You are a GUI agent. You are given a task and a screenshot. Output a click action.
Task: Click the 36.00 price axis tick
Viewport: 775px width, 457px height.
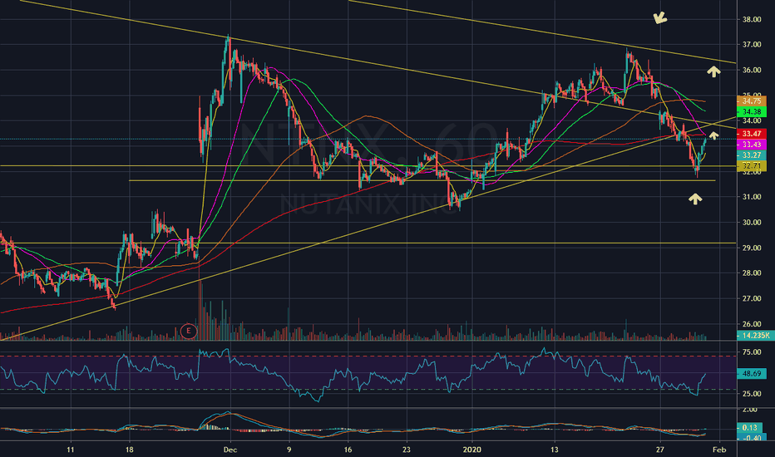point(751,70)
